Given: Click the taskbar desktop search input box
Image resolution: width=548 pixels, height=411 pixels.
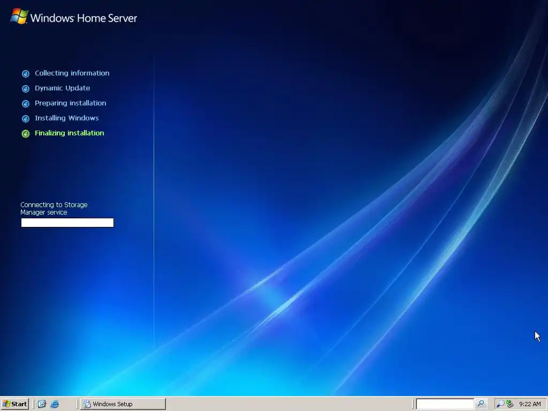Looking at the screenshot, I should 445,404.
